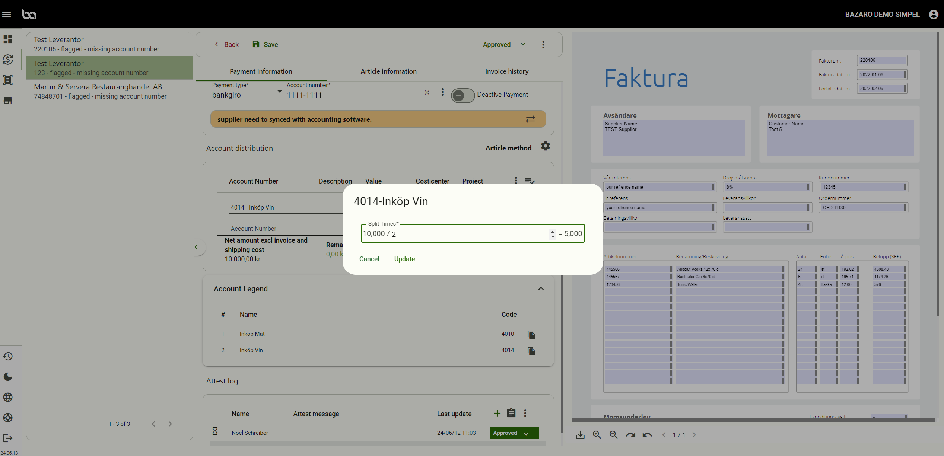Add a new attest log entry
Image resolution: width=944 pixels, height=456 pixels.
click(x=497, y=413)
